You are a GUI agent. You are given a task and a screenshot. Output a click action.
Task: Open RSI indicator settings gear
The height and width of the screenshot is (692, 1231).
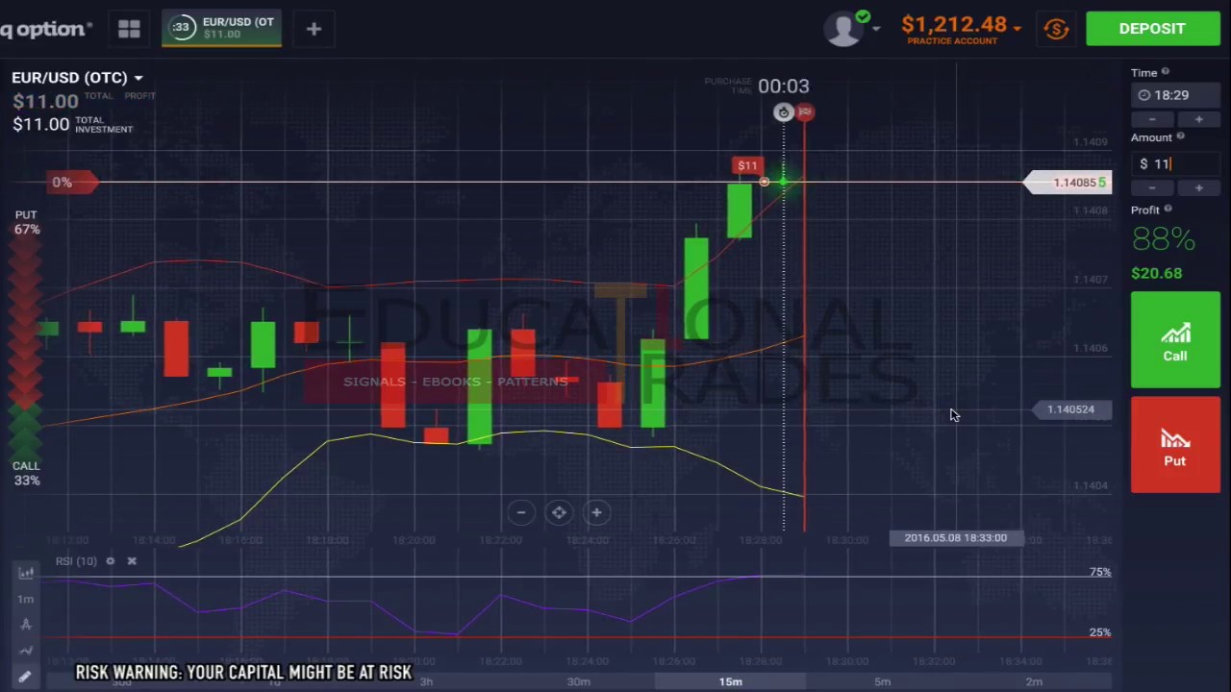click(x=111, y=561)
